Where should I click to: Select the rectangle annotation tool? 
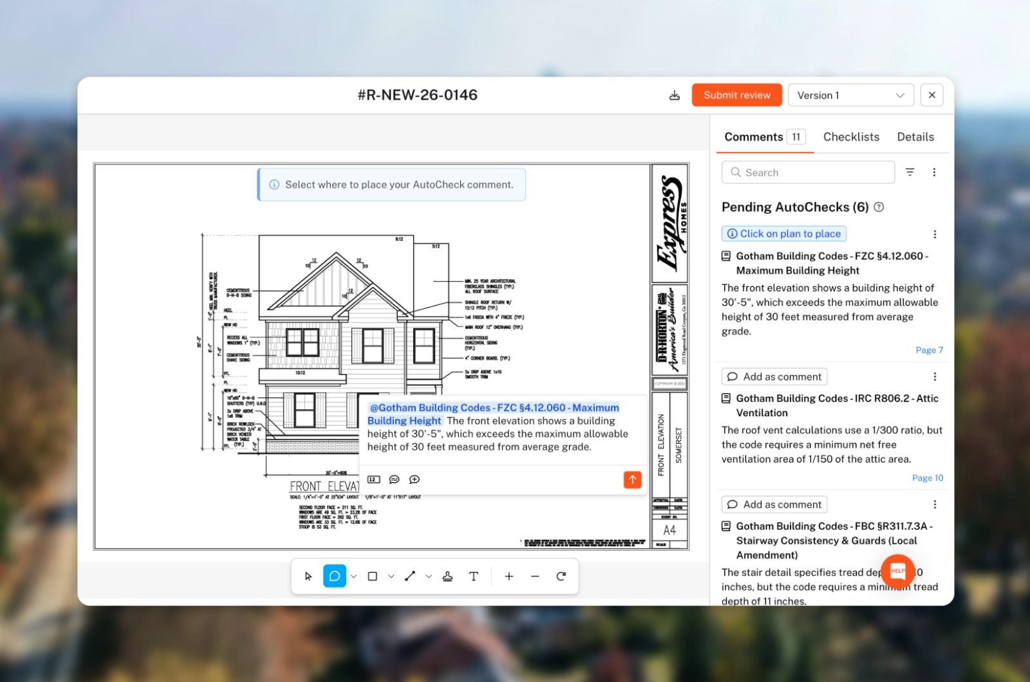(372, 576)
